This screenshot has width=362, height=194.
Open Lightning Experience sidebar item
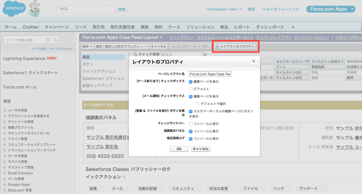click(24, 58)
